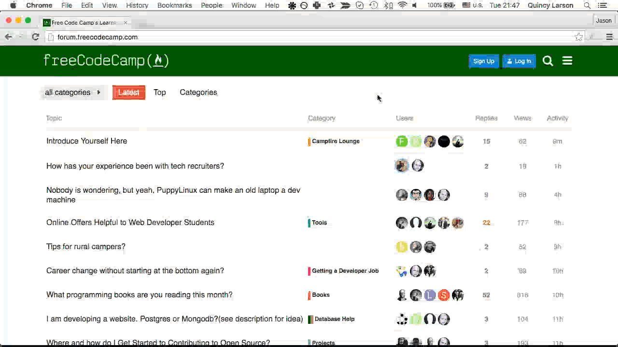Sort topics by the Replies column header

click(x=486, y=118)
